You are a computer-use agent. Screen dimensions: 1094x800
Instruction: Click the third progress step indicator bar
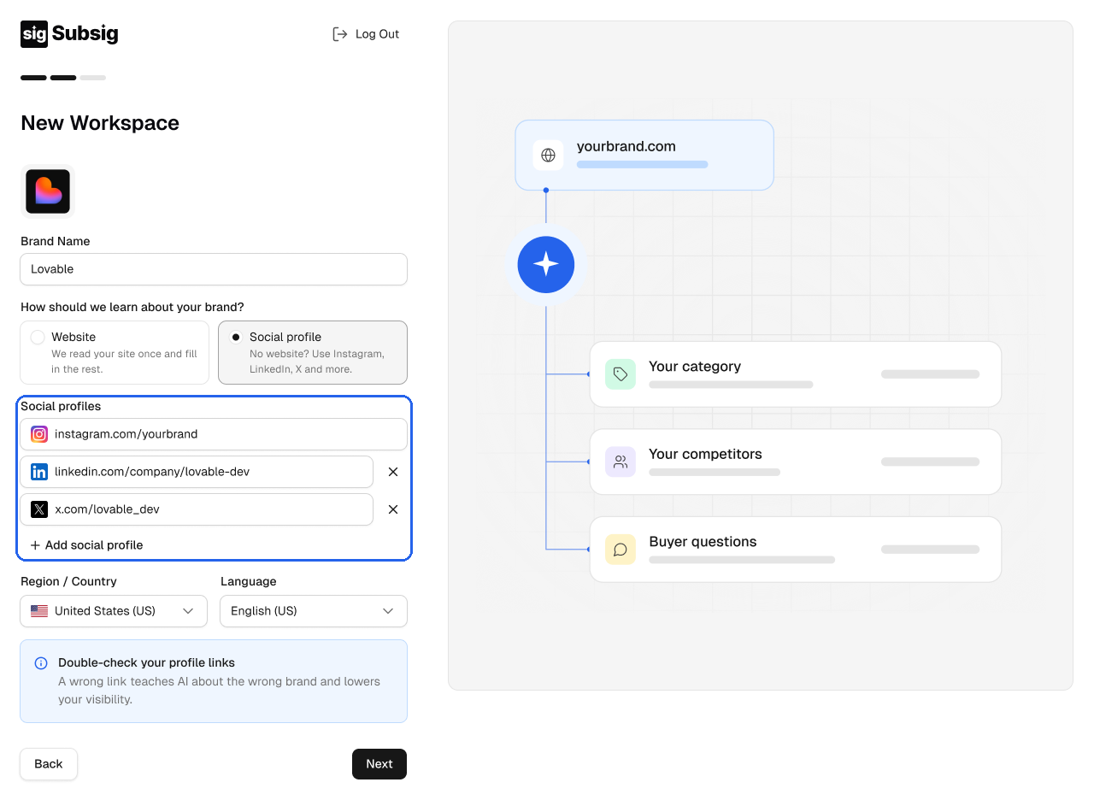tap(93, 78)
